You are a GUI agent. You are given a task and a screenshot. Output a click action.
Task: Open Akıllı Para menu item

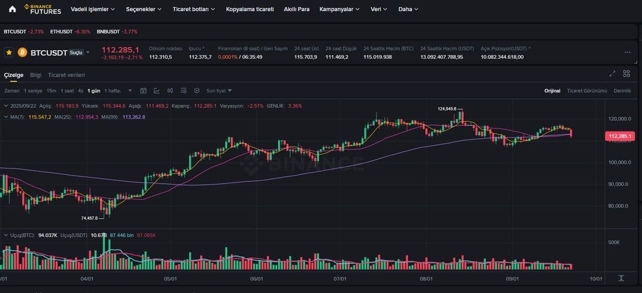click(x=296, y=9)
